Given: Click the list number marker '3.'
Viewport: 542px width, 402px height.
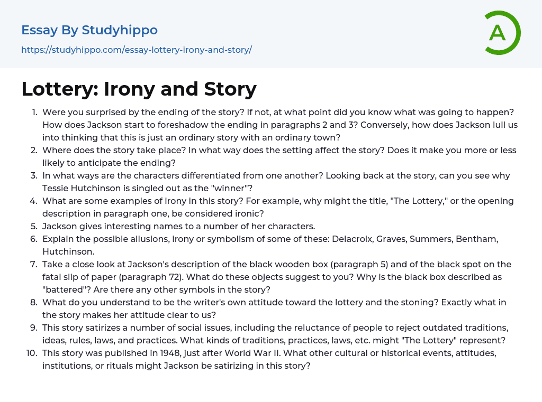Looking at the screenshot, I should pyautogui.click(x=33, y=175).
